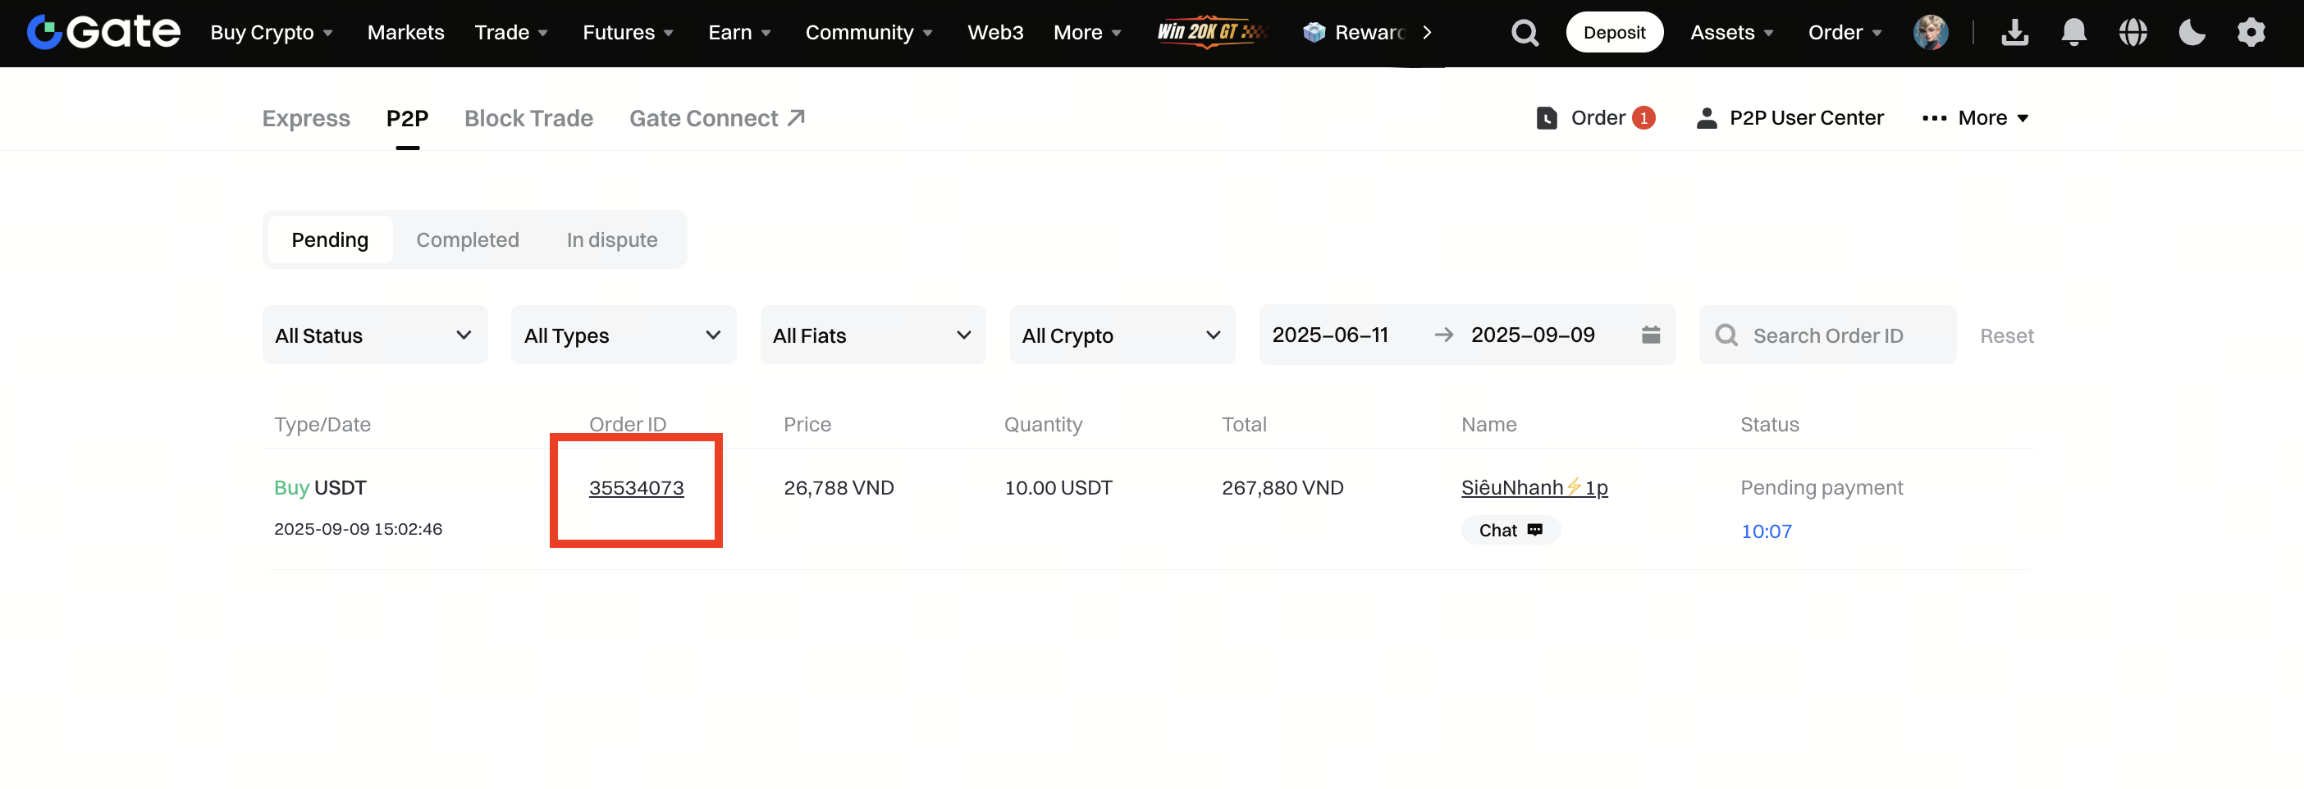Toggle dark mode with moon icon

(x=2192, y=33)
